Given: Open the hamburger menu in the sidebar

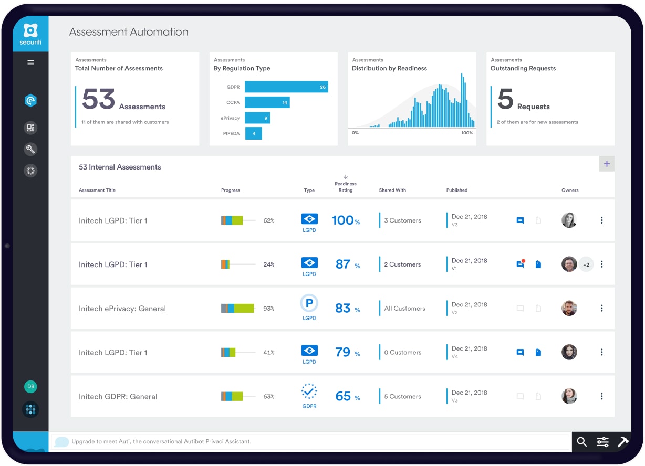Looking at the screenshot, I should 30,62.
